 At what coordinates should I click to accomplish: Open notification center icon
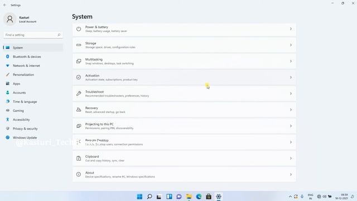[x=352, y=197]
